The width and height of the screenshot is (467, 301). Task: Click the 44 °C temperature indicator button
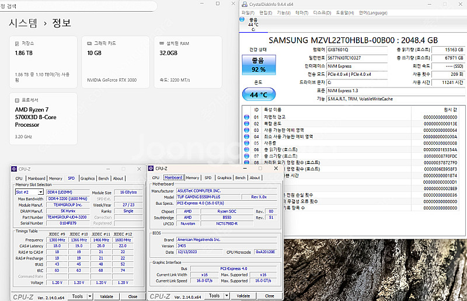[x=259, y=94]
